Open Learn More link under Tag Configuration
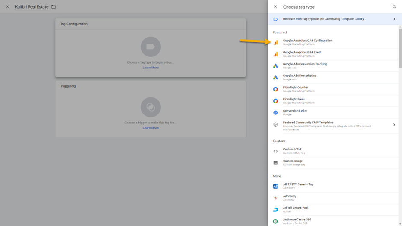Image resolution: width=402 pixels, height=226 pixels. point(151,68)
